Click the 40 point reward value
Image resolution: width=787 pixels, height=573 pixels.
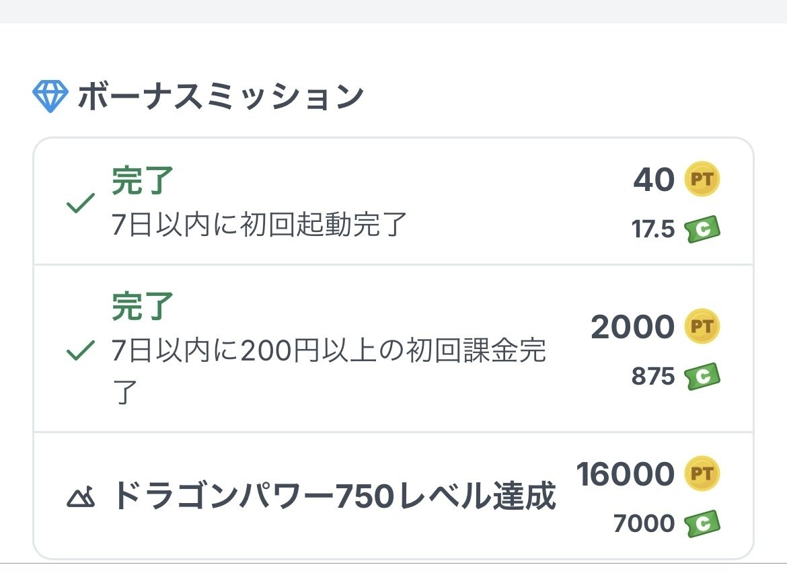[653, 180]
